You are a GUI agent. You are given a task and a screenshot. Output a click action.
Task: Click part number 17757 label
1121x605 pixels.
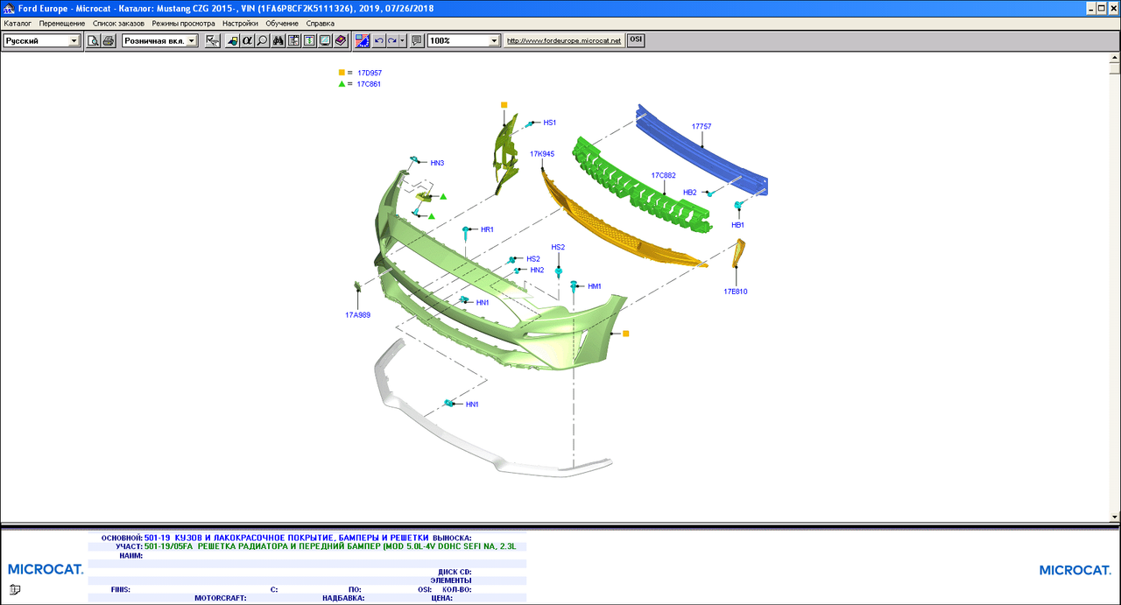pyautogui.click(x=702, y=126)
